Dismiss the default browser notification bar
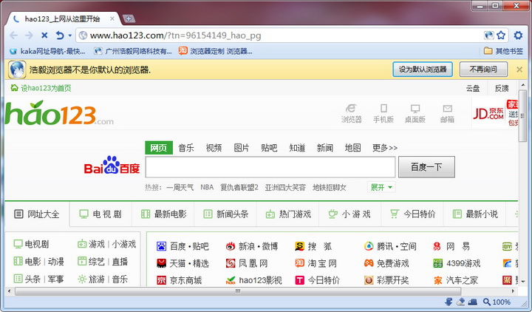This screenshot has height=312, width=532. click(519, 69)
